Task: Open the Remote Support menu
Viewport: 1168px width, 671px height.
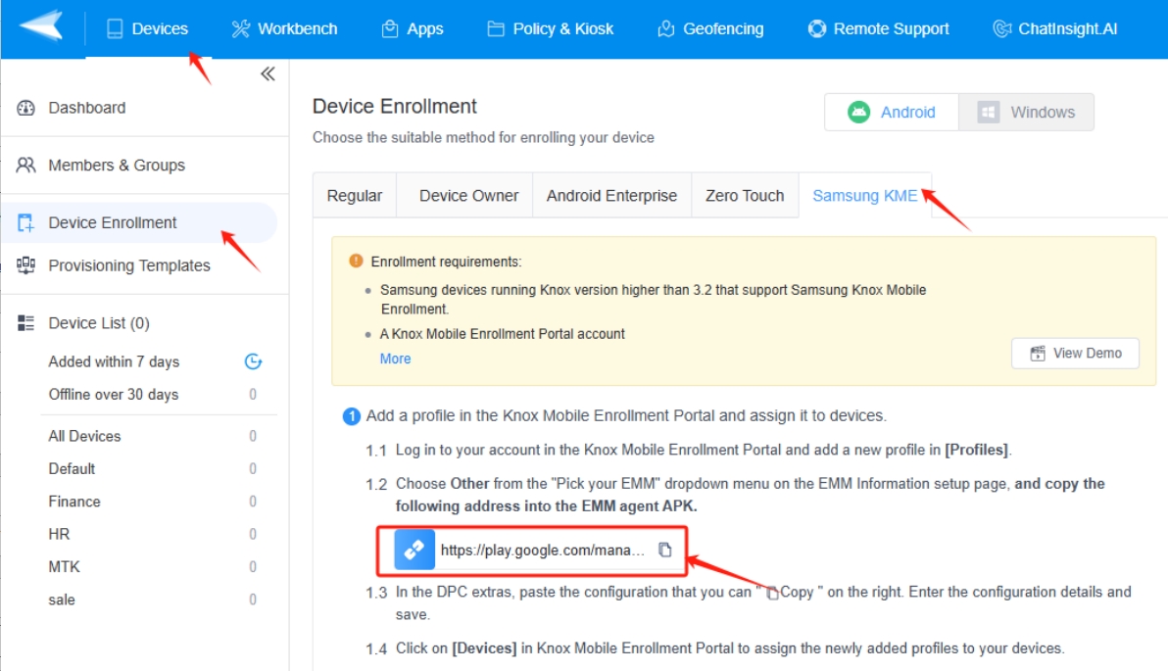Action: (x=878, y=29)
